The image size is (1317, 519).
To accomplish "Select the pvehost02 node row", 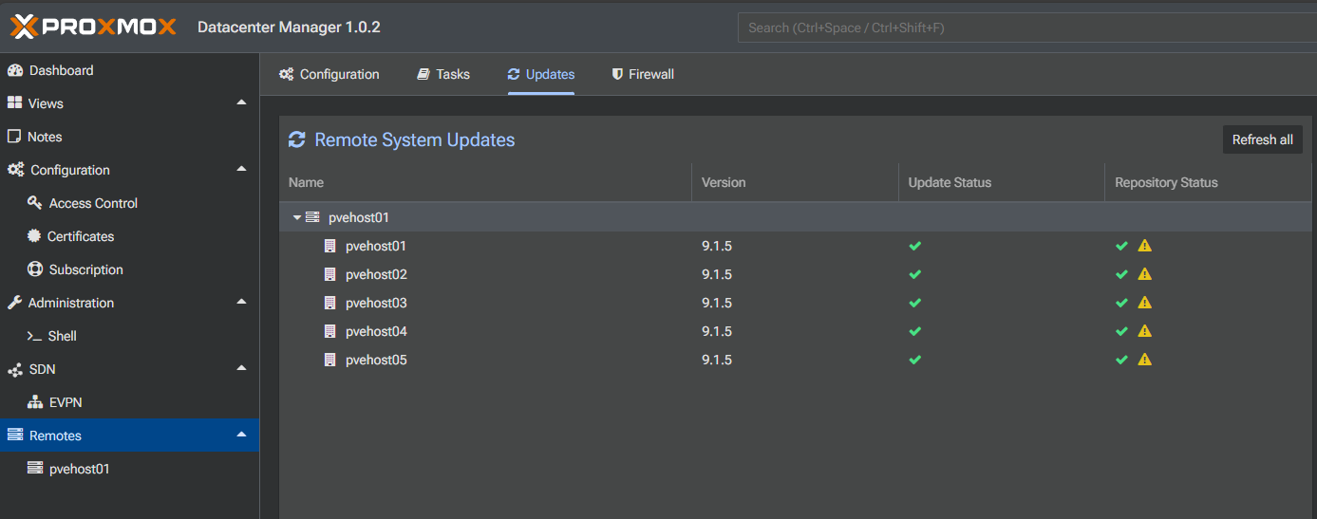I will [x=795, y=274].
